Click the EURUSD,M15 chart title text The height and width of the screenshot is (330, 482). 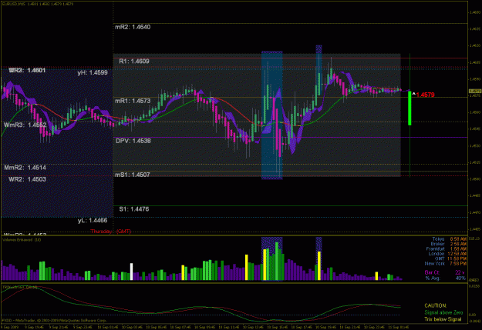click(x=38, y=4)
